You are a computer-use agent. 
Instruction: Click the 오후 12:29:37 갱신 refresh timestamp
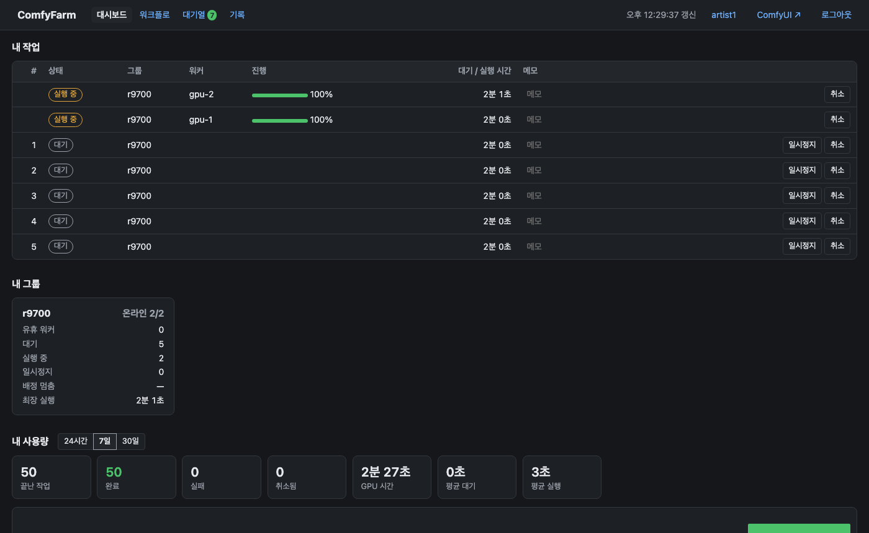click(661, 15)
